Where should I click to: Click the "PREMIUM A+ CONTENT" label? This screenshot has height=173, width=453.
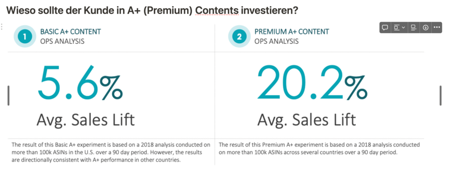point(292,32)
